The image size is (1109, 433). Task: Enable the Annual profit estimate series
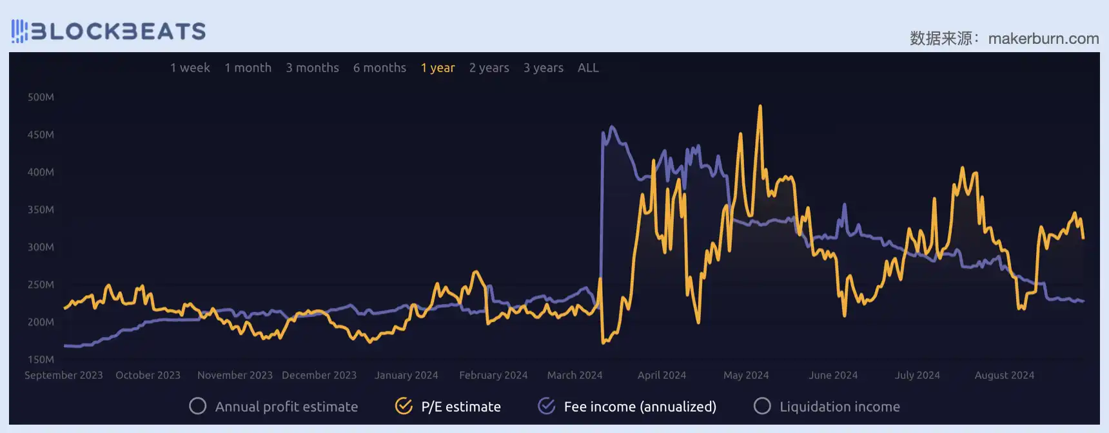coord(198,406)
